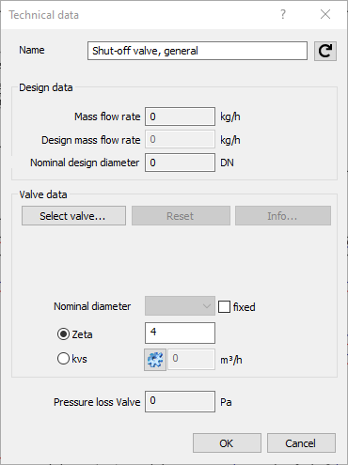Click the Select valve... button

73,215
